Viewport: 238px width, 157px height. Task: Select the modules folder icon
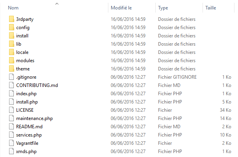pos(11,61)
